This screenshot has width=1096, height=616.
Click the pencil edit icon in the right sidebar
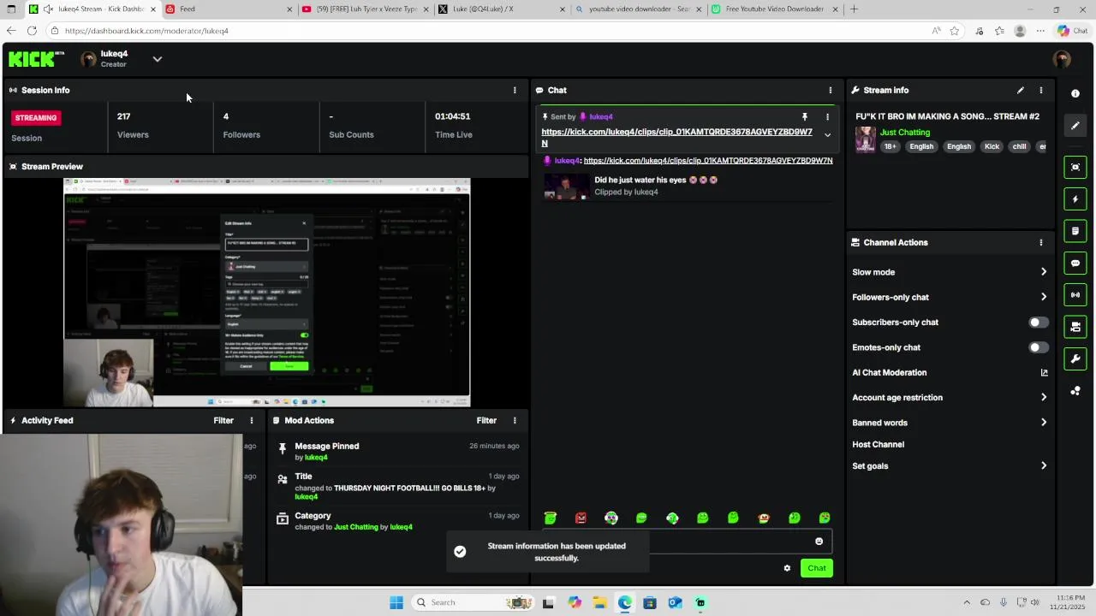[1075, 126]
